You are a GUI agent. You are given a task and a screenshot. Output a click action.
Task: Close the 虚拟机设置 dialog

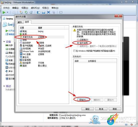(x=118, y=16)
